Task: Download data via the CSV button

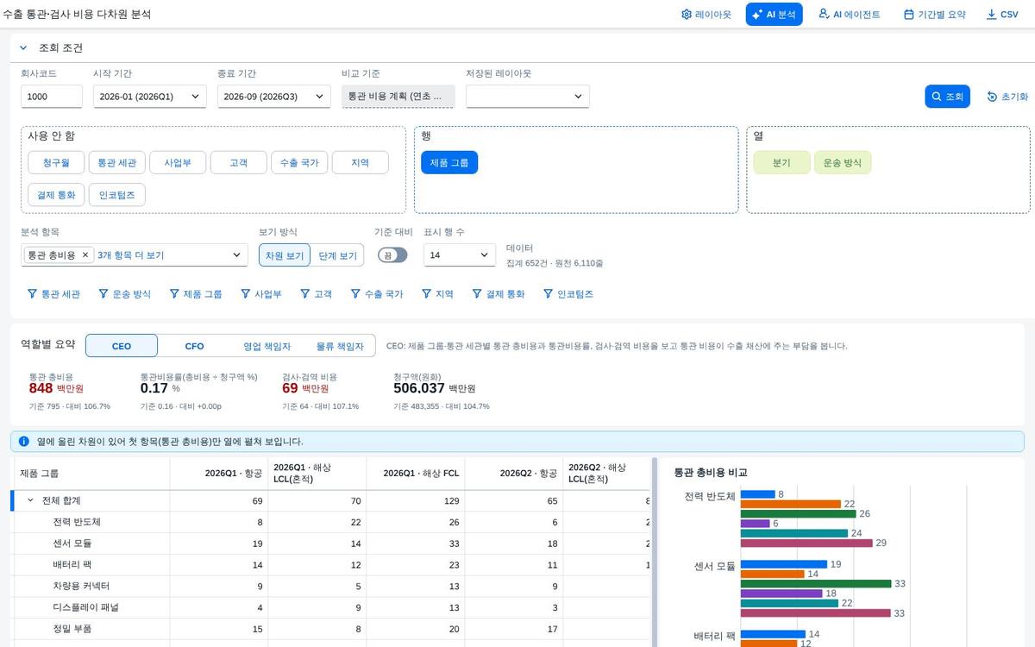Action: click(x=1002, y=15)
